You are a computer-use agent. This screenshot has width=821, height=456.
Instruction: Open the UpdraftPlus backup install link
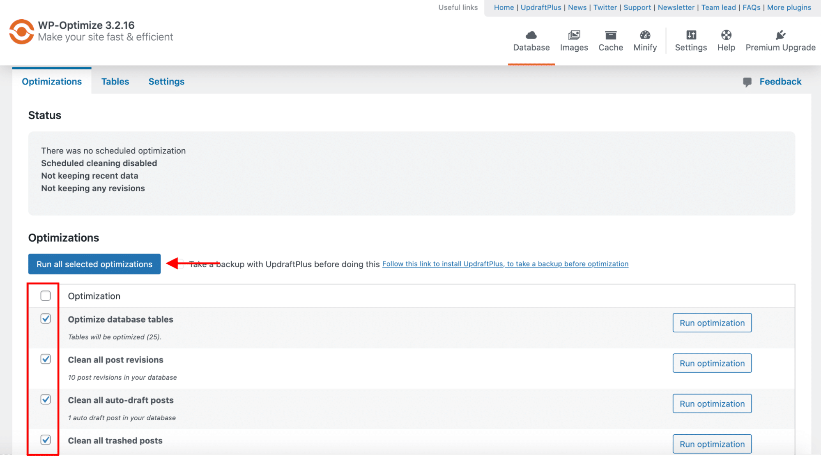pos(505,264)
